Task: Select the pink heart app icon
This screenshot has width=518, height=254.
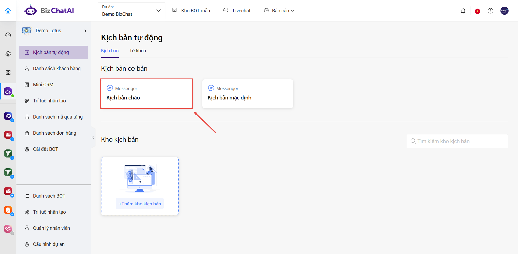Action: 8,229
